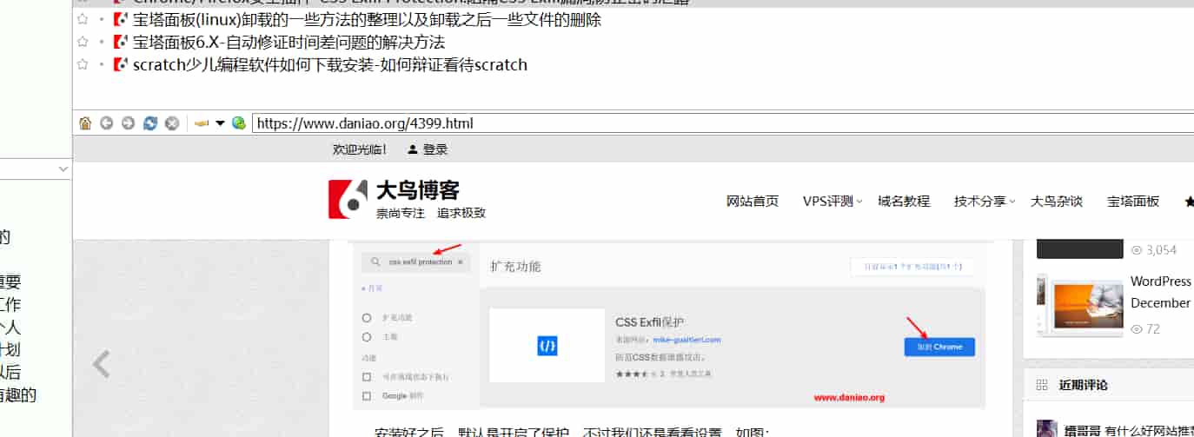Click the favicon of the 宝塔面板(linux)卸载 row
The width and height of the screenshot is (1194, 437).
click(121, 19)
